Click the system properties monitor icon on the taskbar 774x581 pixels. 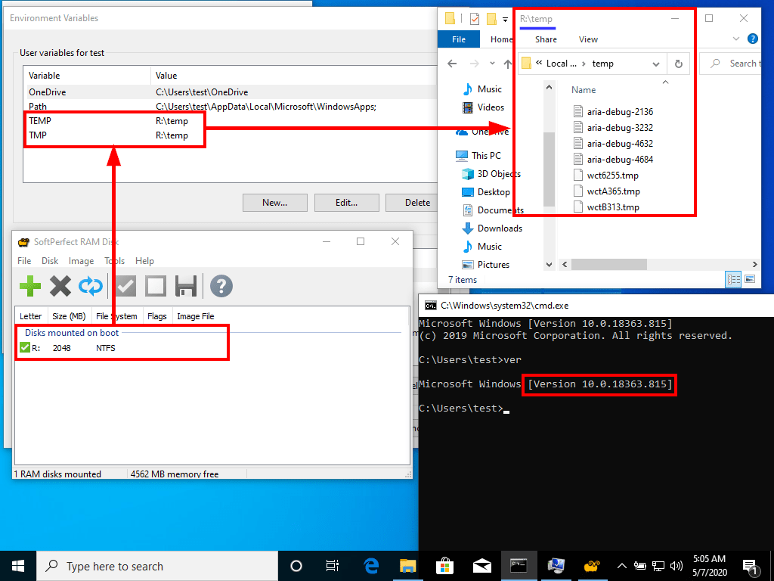click(556, 566)
